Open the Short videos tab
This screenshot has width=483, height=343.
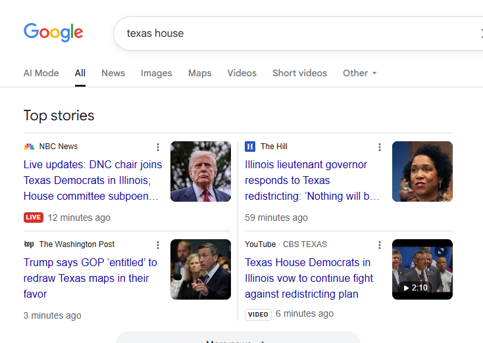[x=299, y=73]
